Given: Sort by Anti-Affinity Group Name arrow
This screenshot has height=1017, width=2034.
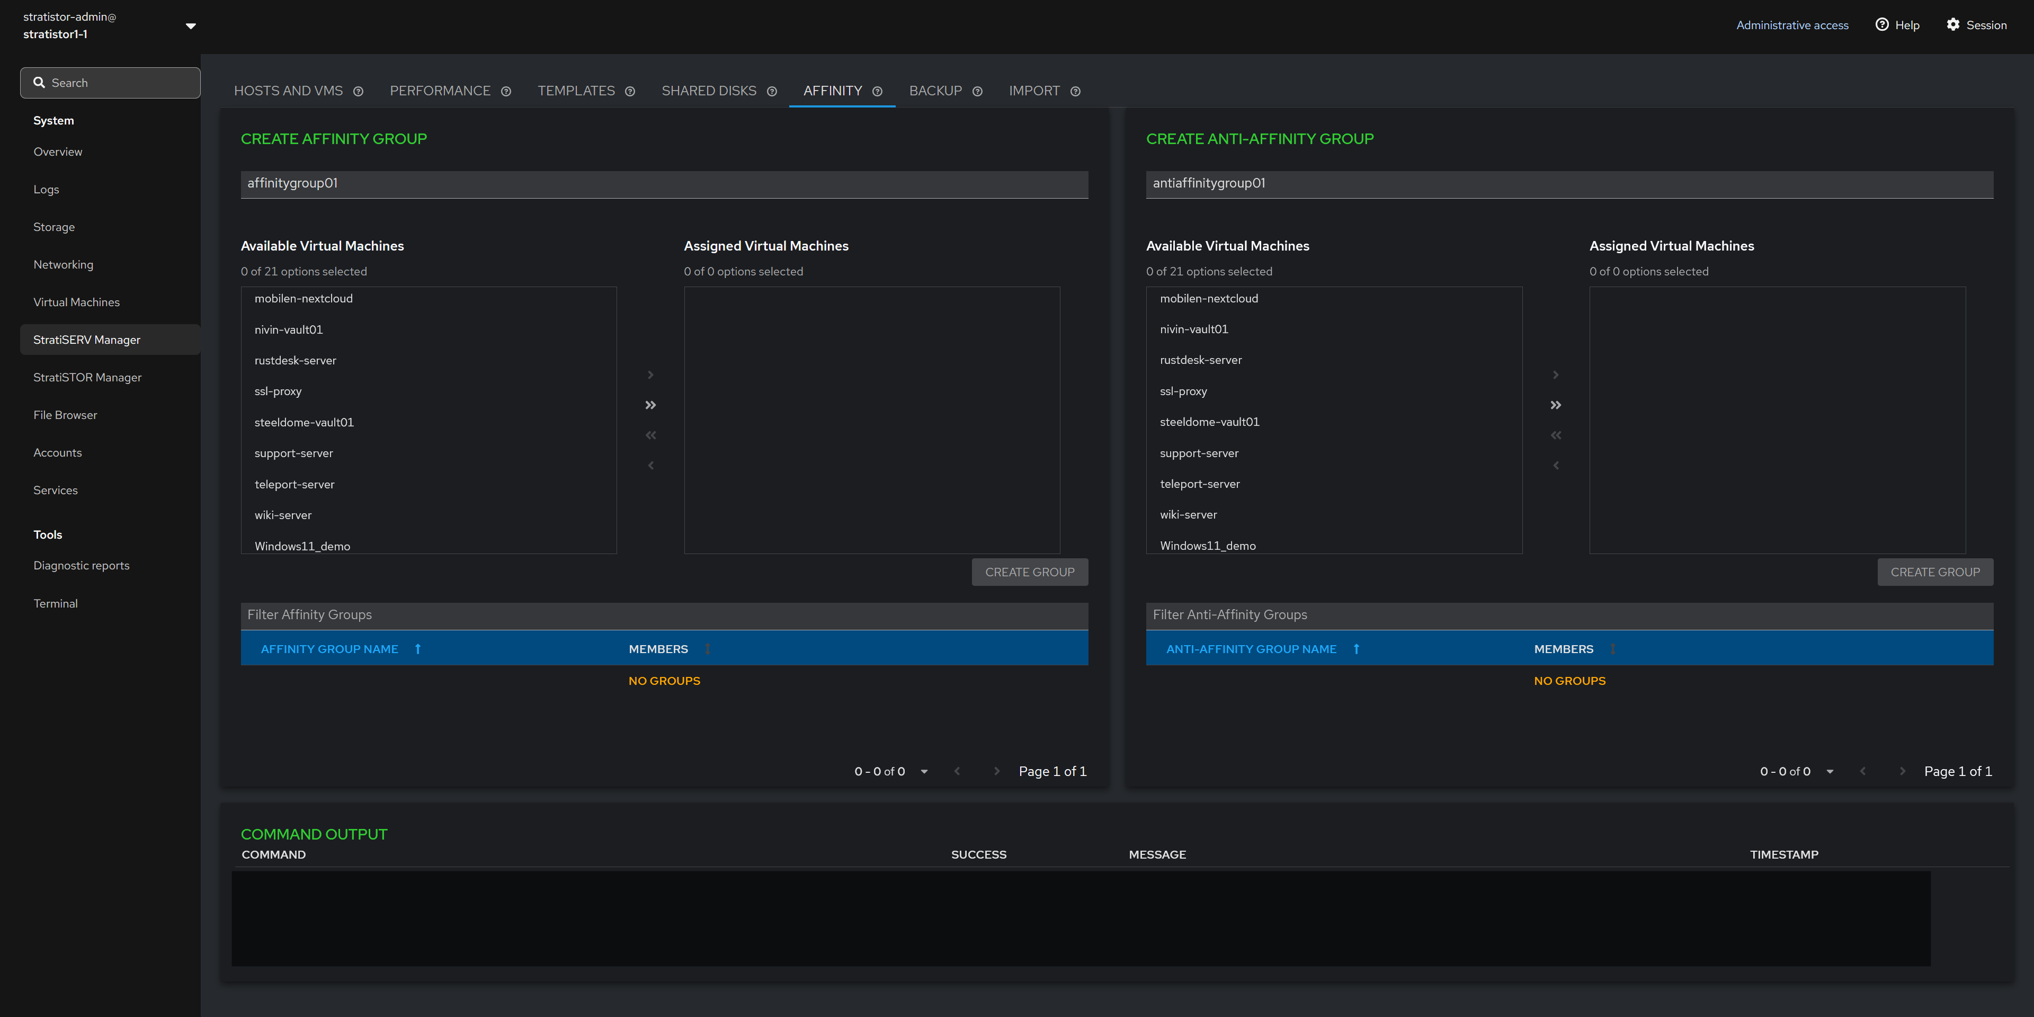Looking at the screenshot, I should coord(1356,649).
